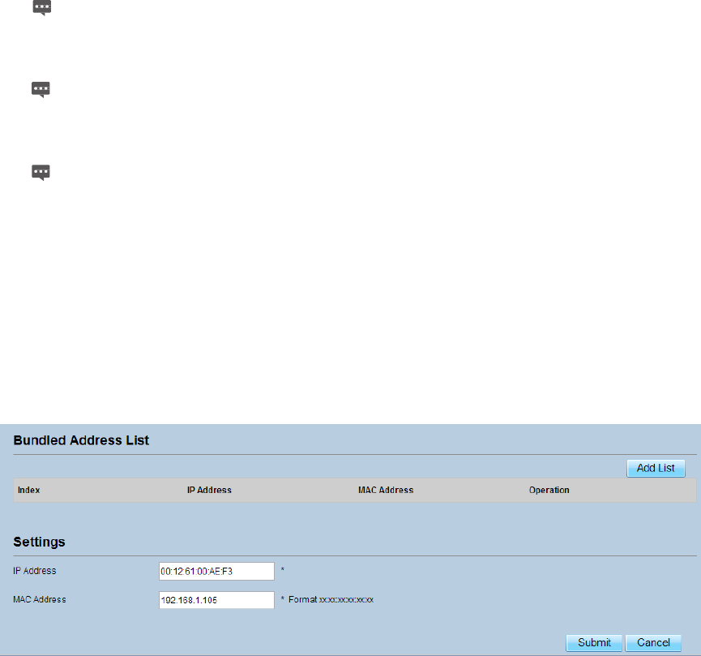Image resolution: width=701 pixels, height=656 pixels.
Task: Click the Format xx:xx:xx:xx:xx:xx hint text
Action: coord(331,599)
